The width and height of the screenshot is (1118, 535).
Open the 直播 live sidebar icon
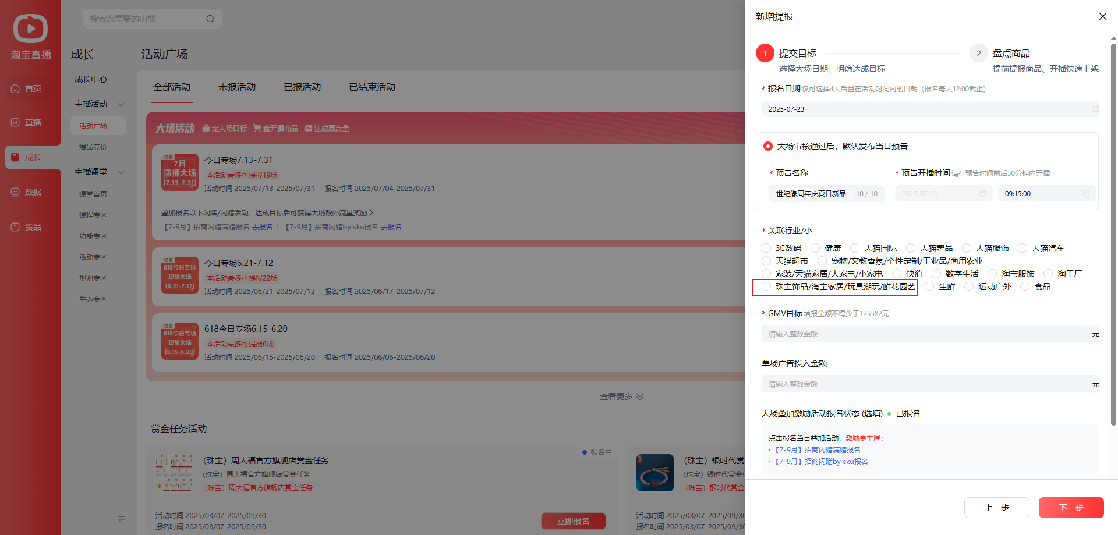[x=16, y=122]
